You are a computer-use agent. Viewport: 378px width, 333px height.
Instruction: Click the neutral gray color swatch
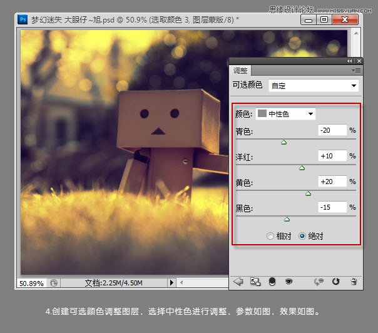click(262, 113)
